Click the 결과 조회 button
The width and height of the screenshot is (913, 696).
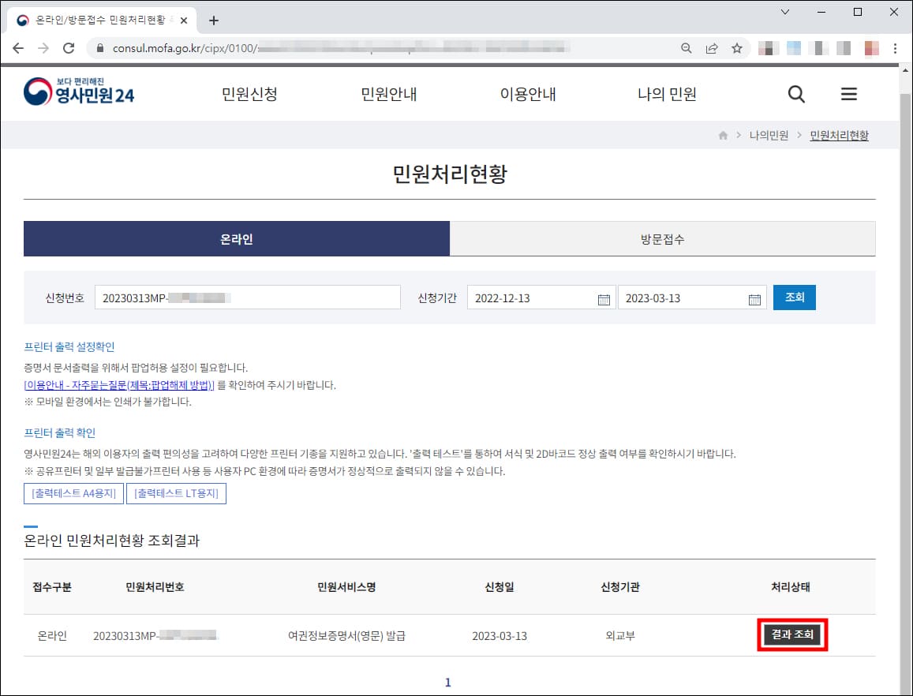(792, 634)
